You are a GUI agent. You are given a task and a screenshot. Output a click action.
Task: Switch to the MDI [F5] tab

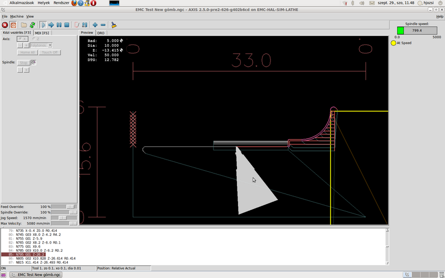coord(42,33)
